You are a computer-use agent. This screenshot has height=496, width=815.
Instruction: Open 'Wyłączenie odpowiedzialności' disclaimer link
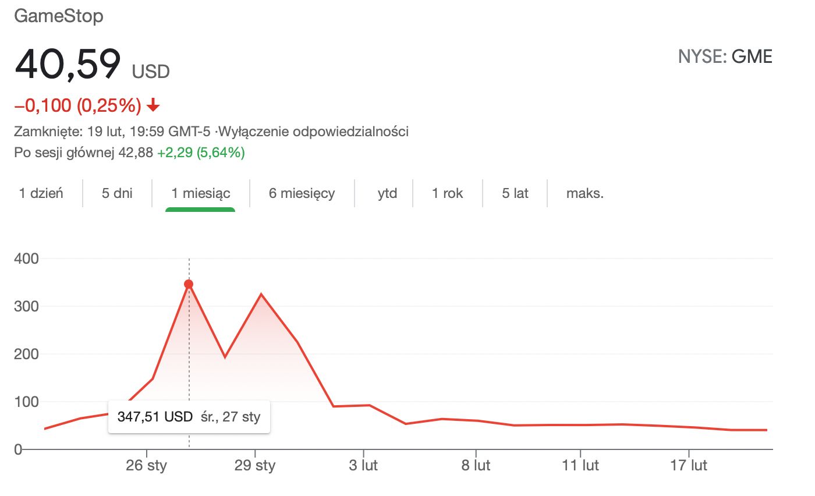(x=314, y=132)
